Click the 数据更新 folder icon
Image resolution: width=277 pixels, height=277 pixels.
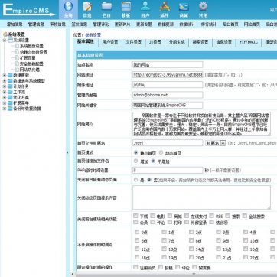coord(10,75)
